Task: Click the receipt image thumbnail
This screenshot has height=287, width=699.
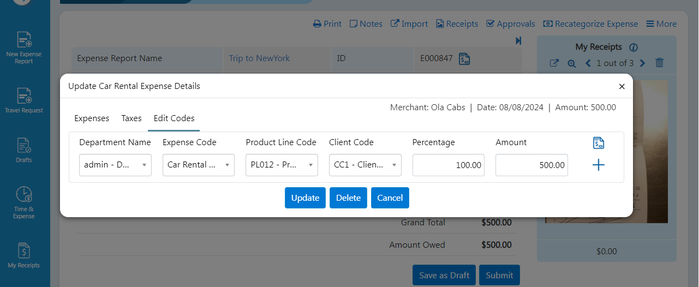Action: (x=606, y=152)
